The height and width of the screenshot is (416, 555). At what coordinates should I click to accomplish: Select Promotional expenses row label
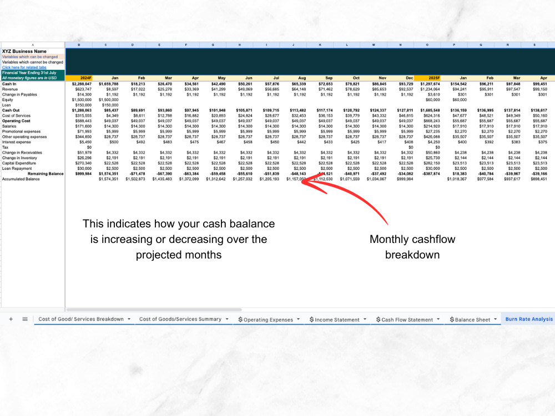tap(21, 131)
